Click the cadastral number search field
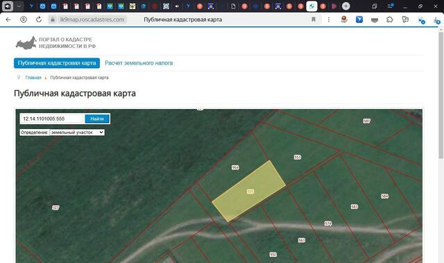 pos(52,119)
